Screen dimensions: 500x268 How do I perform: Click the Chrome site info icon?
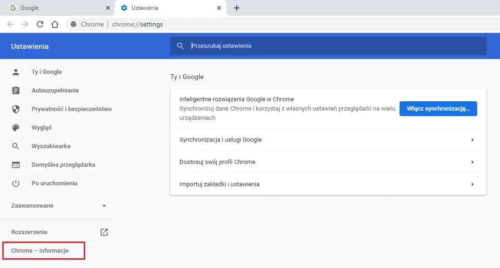pos(73,24)
